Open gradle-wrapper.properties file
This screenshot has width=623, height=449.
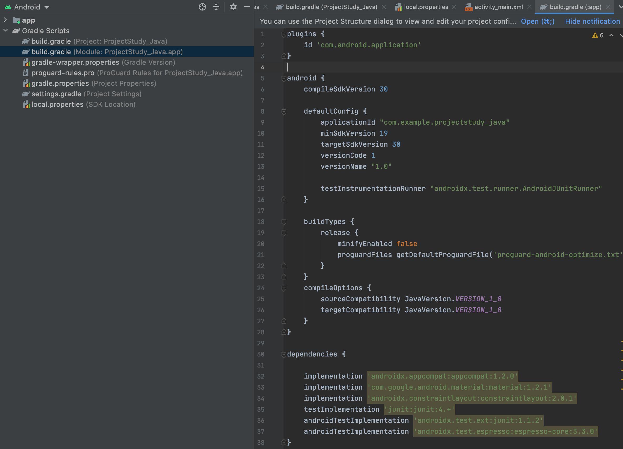[x=75, y=62]
